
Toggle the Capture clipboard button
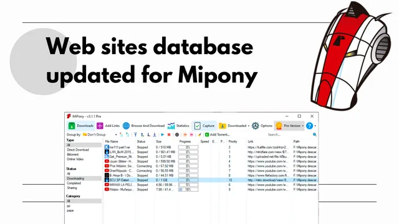tap(204, 126)
